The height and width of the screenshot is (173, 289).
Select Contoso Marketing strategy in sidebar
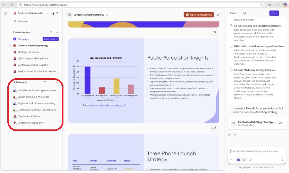[x=33, y=45]
